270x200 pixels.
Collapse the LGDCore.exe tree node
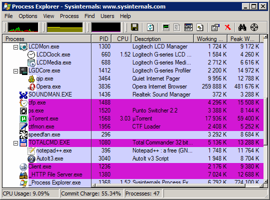15,71
